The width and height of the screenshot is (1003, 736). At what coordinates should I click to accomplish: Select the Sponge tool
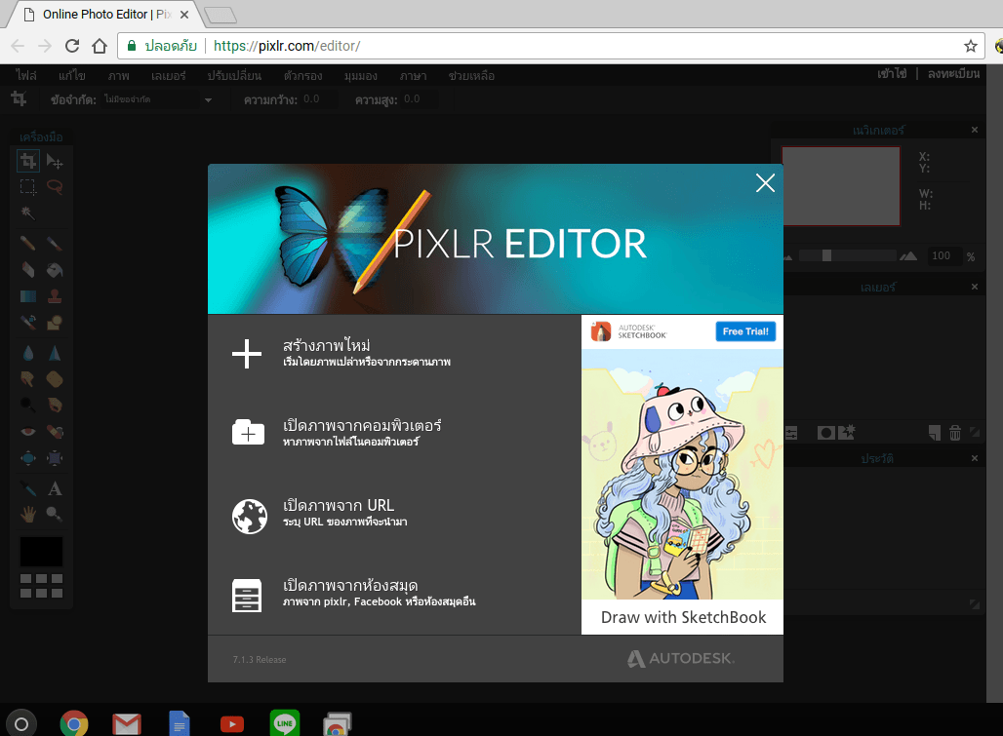pyautogui.click(x=55, y=379)
